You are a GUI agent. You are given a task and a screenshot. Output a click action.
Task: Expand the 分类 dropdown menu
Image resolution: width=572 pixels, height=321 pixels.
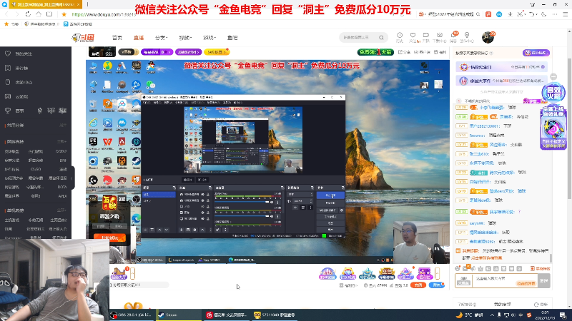point(161,38)
